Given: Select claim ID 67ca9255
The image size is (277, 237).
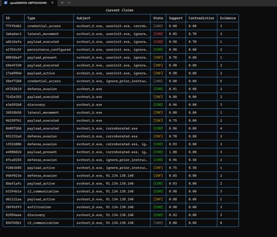Looking at the screenshot, I should [x=13, y=160].
